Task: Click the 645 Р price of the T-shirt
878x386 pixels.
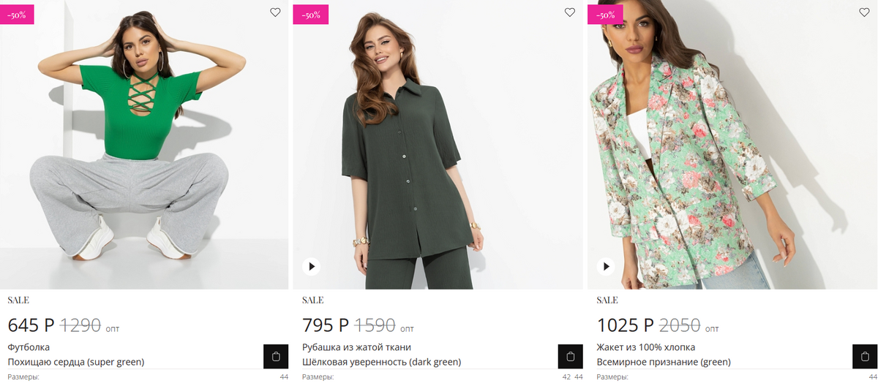Action: pyautogui.click(x=31, y=325)
